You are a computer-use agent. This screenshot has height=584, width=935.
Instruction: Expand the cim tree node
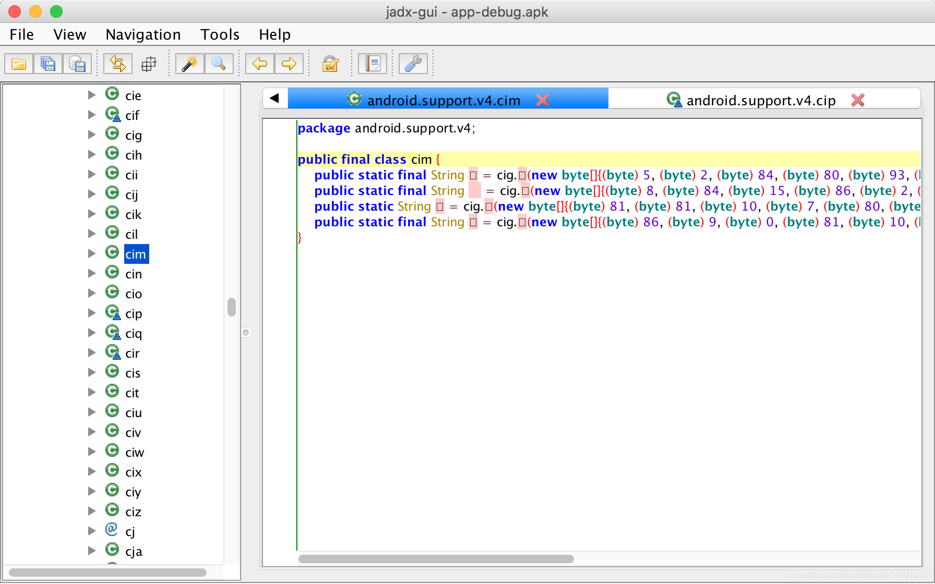(x=92, y=253)
